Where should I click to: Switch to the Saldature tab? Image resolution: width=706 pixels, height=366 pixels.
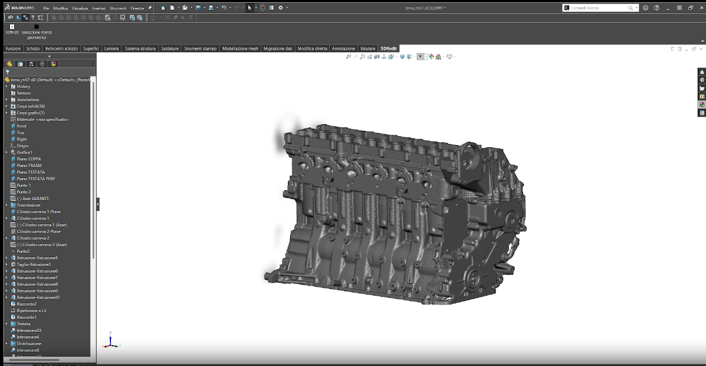(170, 48)
